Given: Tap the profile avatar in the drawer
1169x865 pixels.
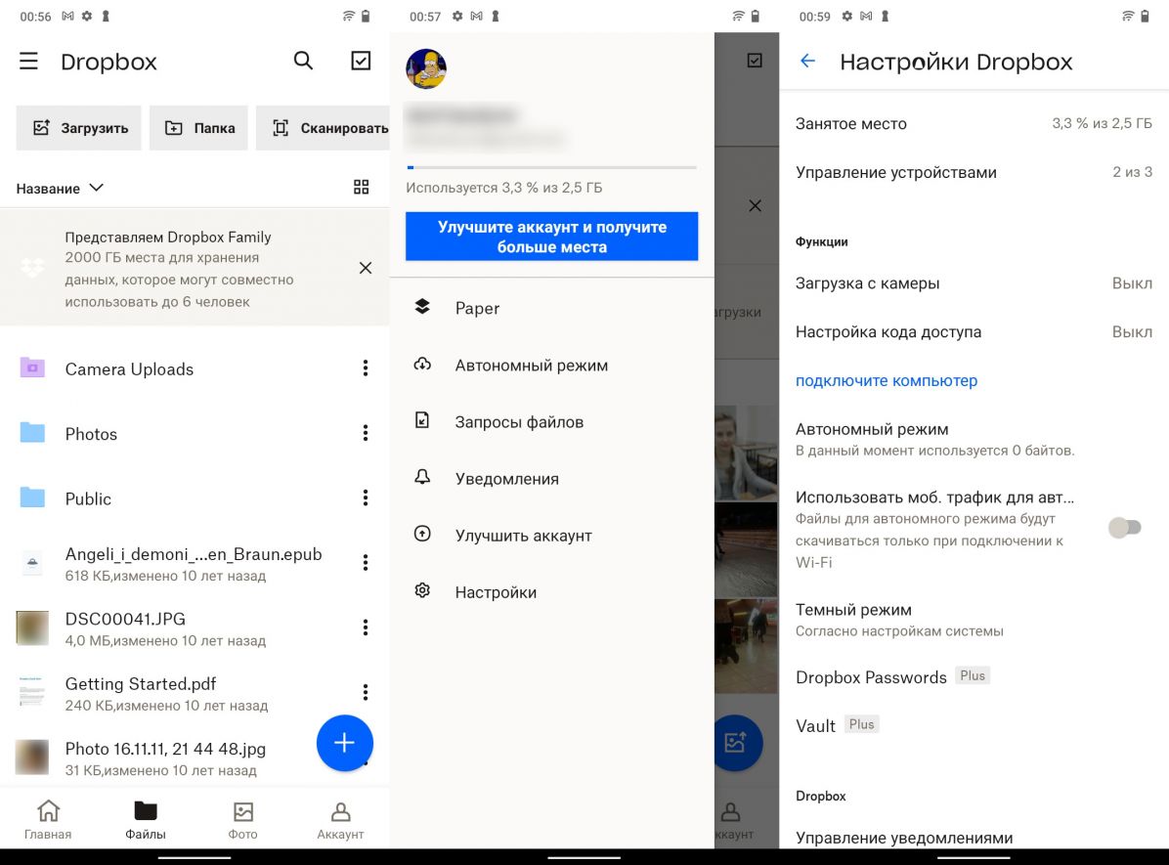Looking at the screenshot, I should (426, 68).
